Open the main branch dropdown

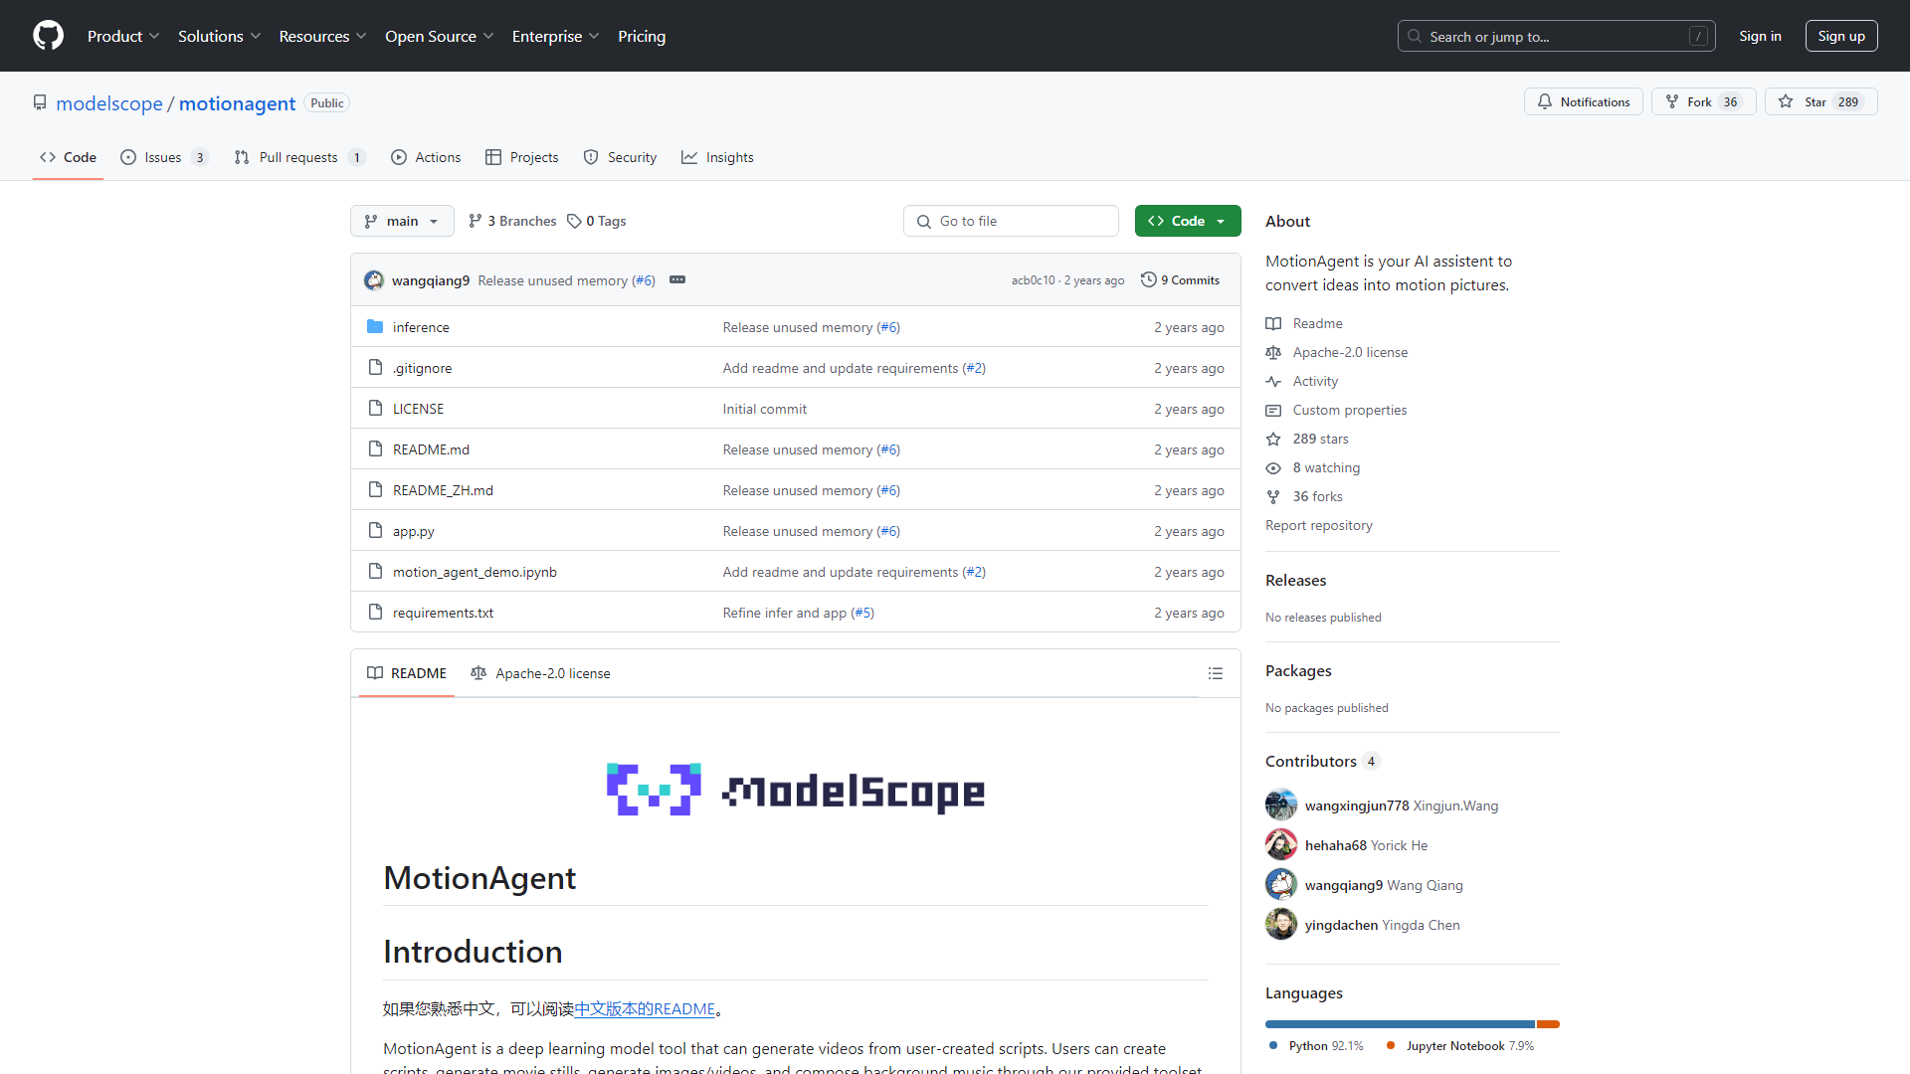pos(402,221)
